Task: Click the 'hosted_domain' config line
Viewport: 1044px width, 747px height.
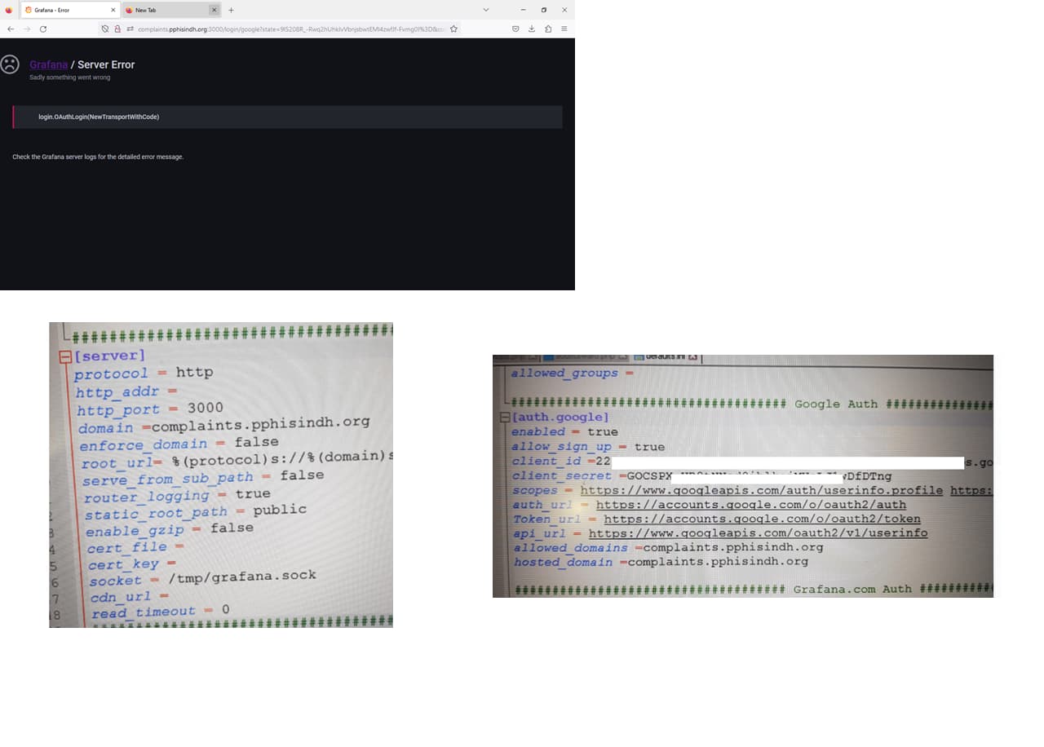Action: 661,562
